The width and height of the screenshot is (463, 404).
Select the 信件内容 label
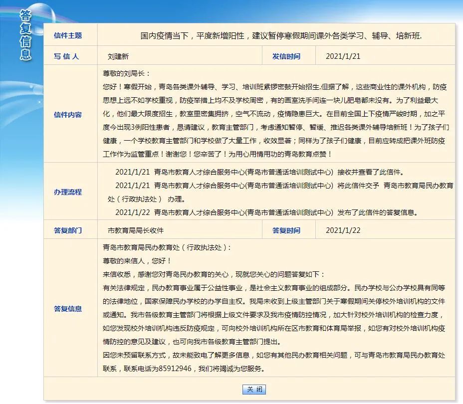click(68, 115)
